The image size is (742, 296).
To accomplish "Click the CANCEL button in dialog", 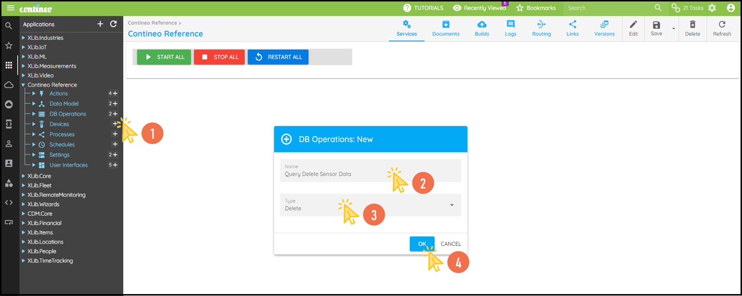I will 451,244.
